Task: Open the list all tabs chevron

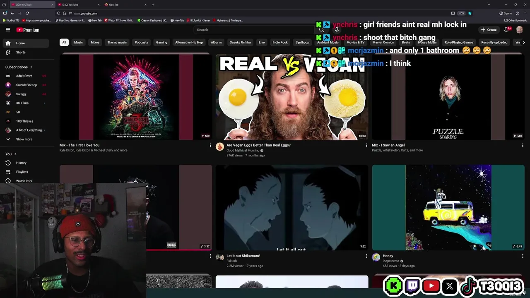Action: tap(489, 5)
